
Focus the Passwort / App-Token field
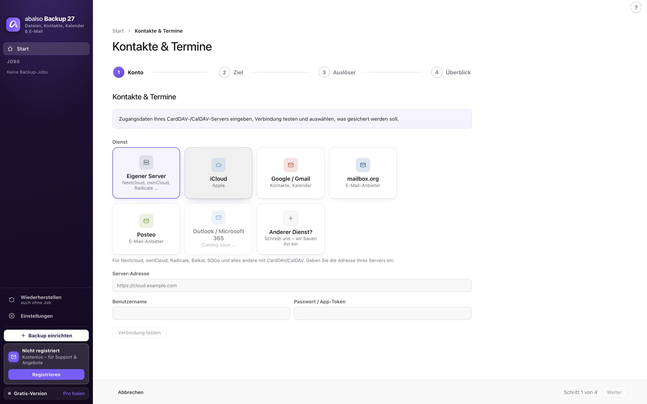(x=383, y=314)
